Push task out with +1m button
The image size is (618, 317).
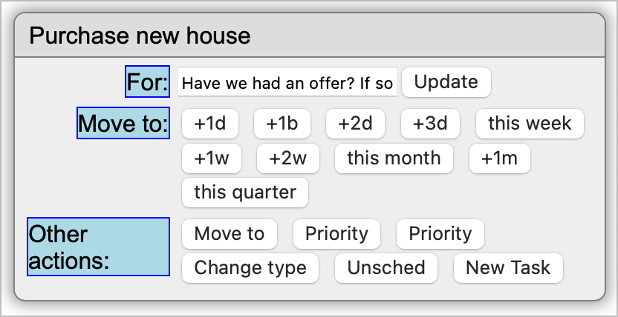point(499,158)
